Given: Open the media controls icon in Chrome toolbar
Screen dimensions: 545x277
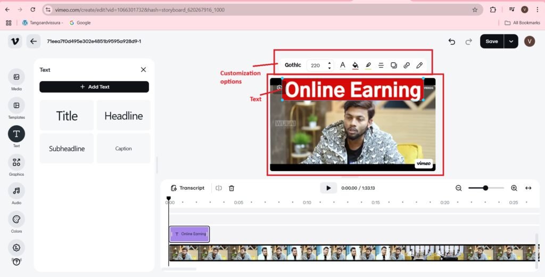Looking at the screenshot, I should coord(511,10).
